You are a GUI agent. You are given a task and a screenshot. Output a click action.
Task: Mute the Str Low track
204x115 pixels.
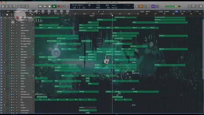point(12,36)
